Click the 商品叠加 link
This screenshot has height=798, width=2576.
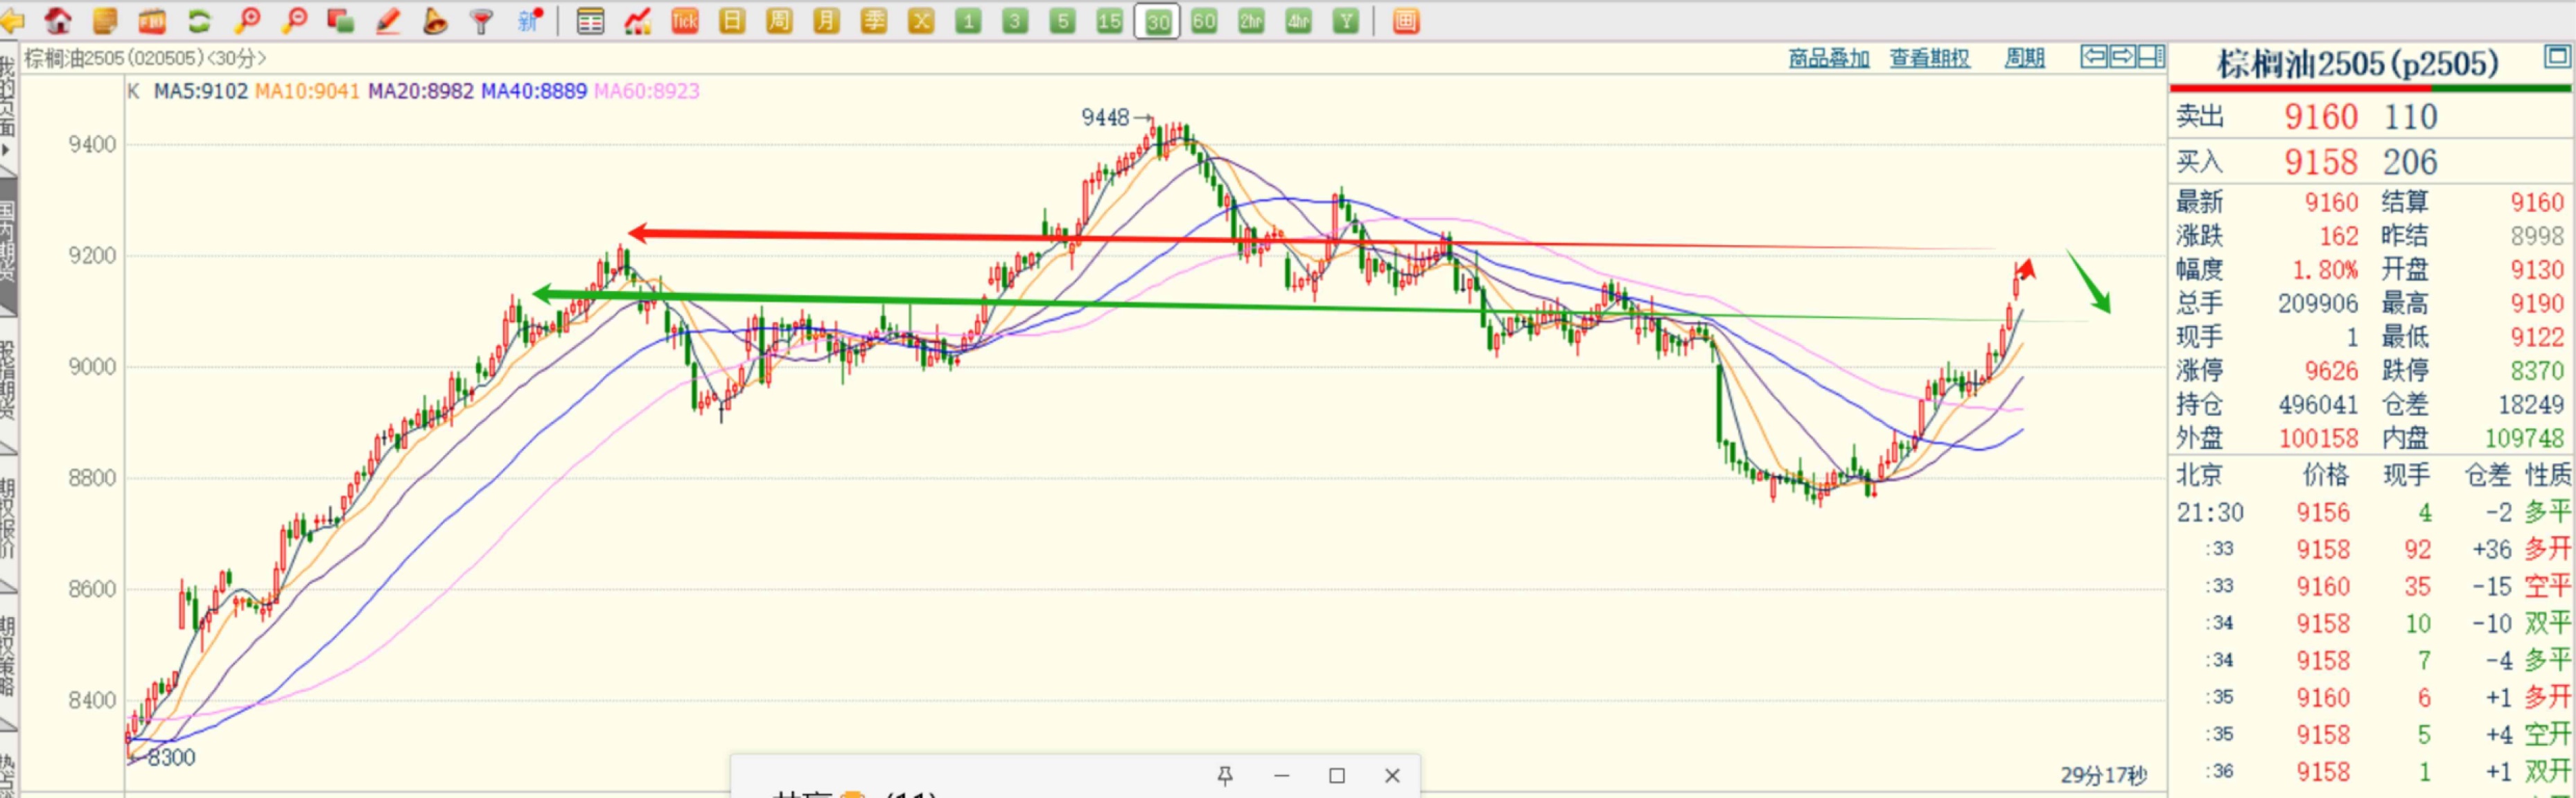(1828, 58)
